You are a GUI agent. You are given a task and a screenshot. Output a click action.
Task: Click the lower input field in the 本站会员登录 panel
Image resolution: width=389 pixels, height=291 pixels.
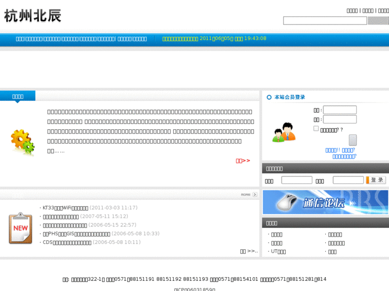(340, 120)
